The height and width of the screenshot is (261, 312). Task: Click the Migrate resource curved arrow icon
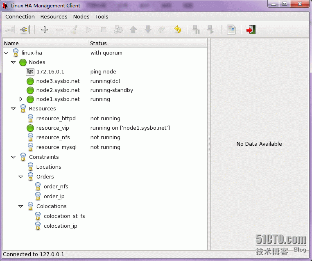(162, 30)
